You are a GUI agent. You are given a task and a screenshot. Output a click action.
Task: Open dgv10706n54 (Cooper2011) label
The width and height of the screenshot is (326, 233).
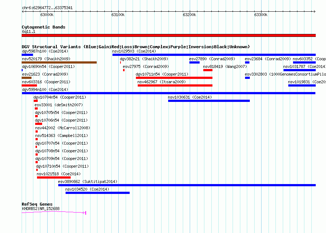pos(61,120)
